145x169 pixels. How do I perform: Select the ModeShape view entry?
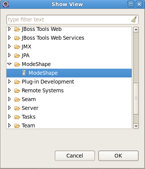[x=69, y=73]
